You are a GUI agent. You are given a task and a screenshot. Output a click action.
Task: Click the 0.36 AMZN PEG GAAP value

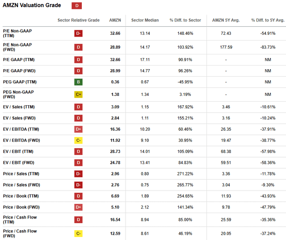coord(115,82)
